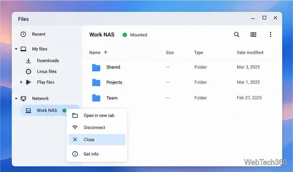This screenshot has height=172, width=293.
Task: Collapse the My files tree section
Action: [x=16, y=49]
